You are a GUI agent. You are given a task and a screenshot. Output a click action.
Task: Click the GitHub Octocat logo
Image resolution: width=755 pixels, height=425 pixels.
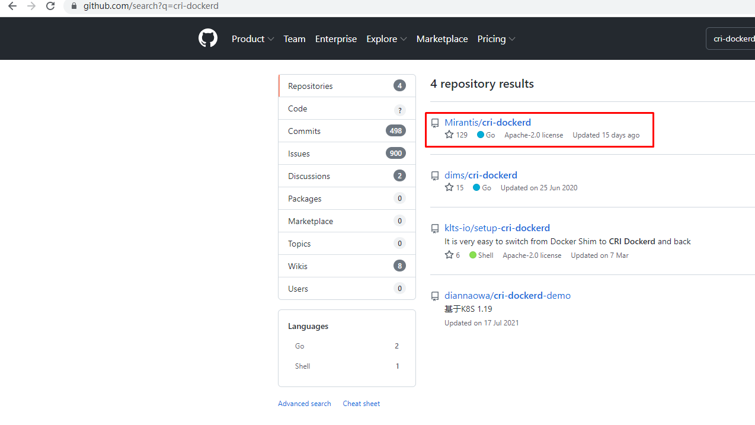[x=208, y=39]
